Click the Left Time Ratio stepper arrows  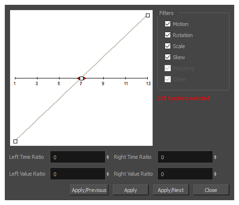(x=108, y=157)
